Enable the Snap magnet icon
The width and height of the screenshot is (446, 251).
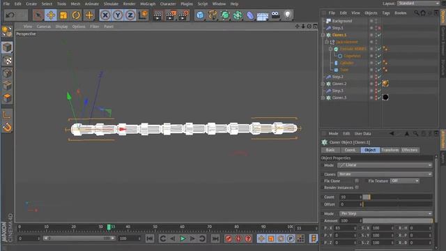[7, 127]
